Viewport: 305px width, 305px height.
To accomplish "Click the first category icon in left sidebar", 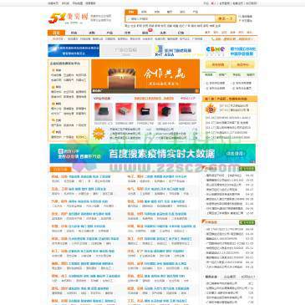I will click(x=53, y=70).
